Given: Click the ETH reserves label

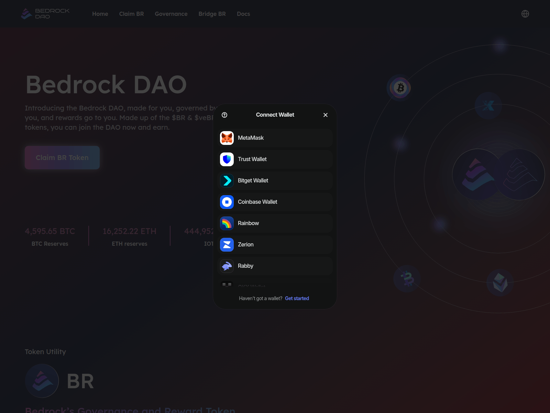Looking at the screenshot, I should [x=130, y=244].
